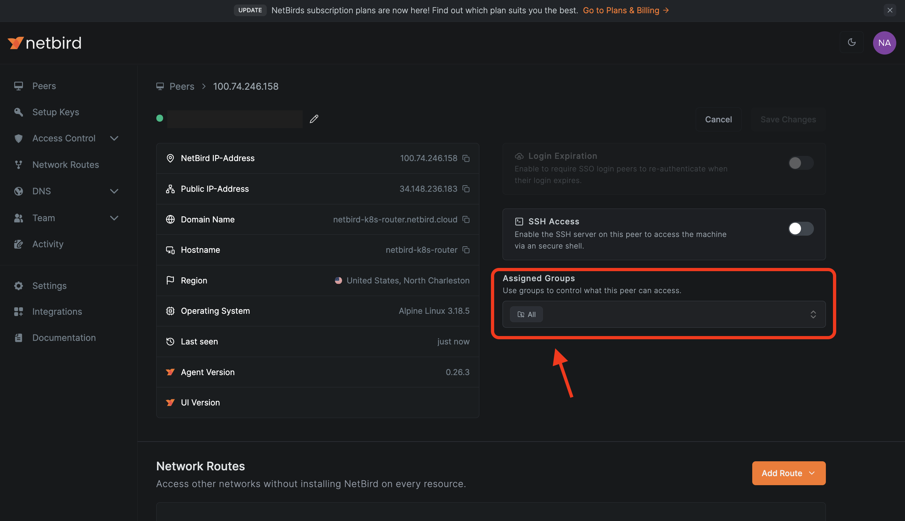Dismiss the update banner with X
The height and width of the screenshot is (521, 905).
[x=889, y=10]
